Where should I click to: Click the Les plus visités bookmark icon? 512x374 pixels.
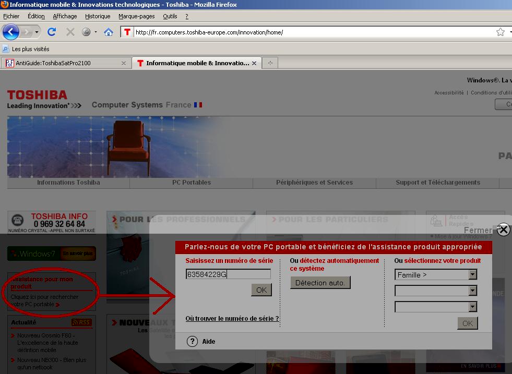click(6, 49)
